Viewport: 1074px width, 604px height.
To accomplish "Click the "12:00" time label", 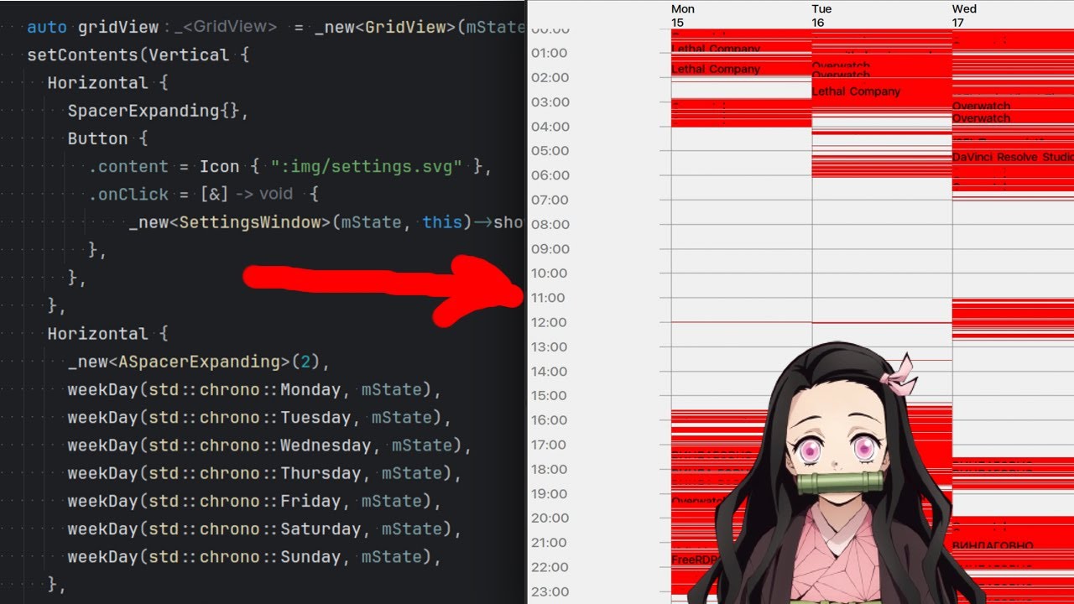I will 549,322.
